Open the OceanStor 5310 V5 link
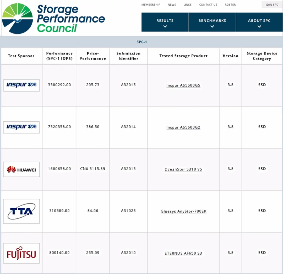283x274 pixels. tap(183, 169)
